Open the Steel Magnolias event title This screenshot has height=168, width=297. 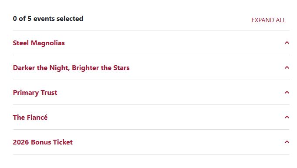39,43
